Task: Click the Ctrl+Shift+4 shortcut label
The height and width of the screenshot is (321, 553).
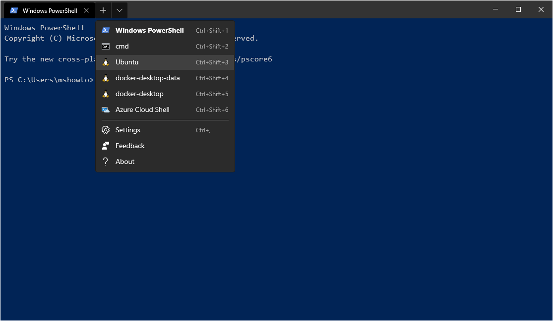Action: point(212,78)
